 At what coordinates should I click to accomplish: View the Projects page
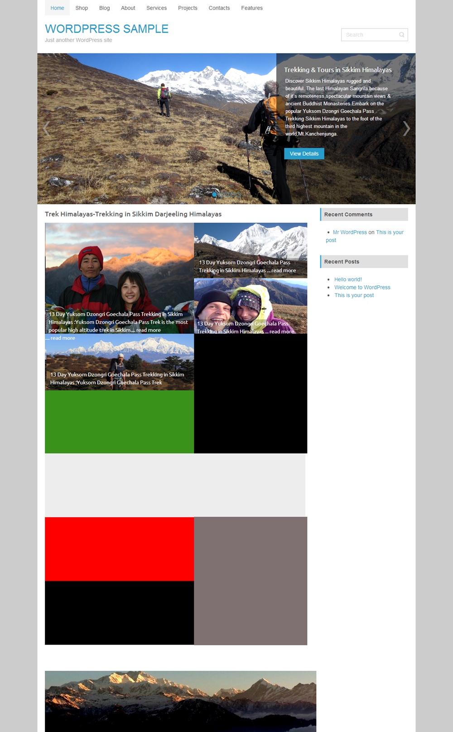pyautogui.click(x=188, y=8)
